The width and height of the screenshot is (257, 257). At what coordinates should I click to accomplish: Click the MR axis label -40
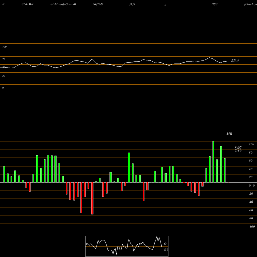click(x=251, y=202)
